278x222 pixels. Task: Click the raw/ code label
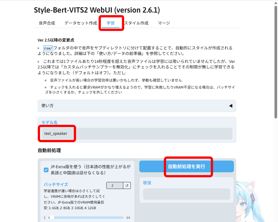pyautogui.click(x=48, y=48)
